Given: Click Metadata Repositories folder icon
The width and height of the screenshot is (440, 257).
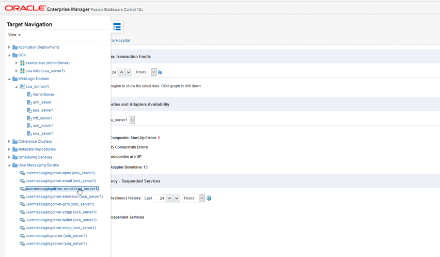Looking at the screenshot, I should (x=15, y=149).
